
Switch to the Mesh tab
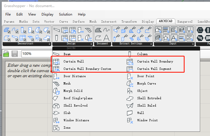pyautogui.click(x=93, y=21)
